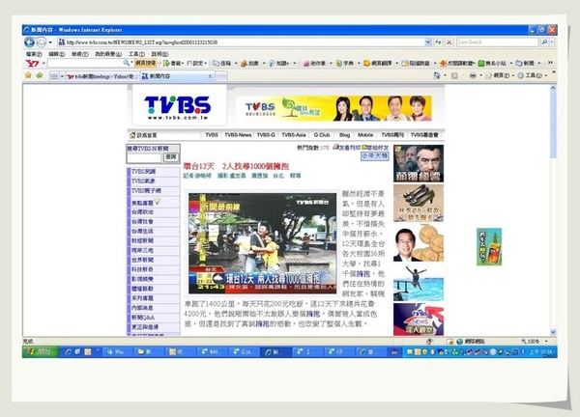Screen dimensions: 580x417
Task: Click the IE feeds icon in command bar
Action: click(x=454, y=75)
